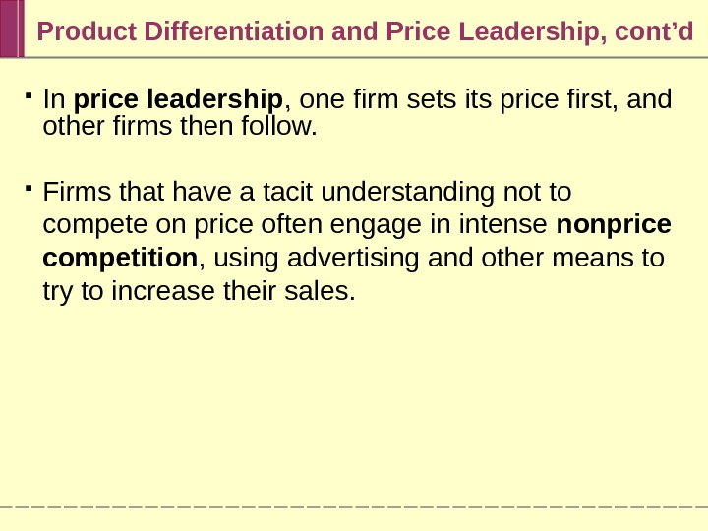Image resolution: width=708 pixels, height=531 pixels.
Task: Click the dashed line at slide bottom
Action: (354, 505)
